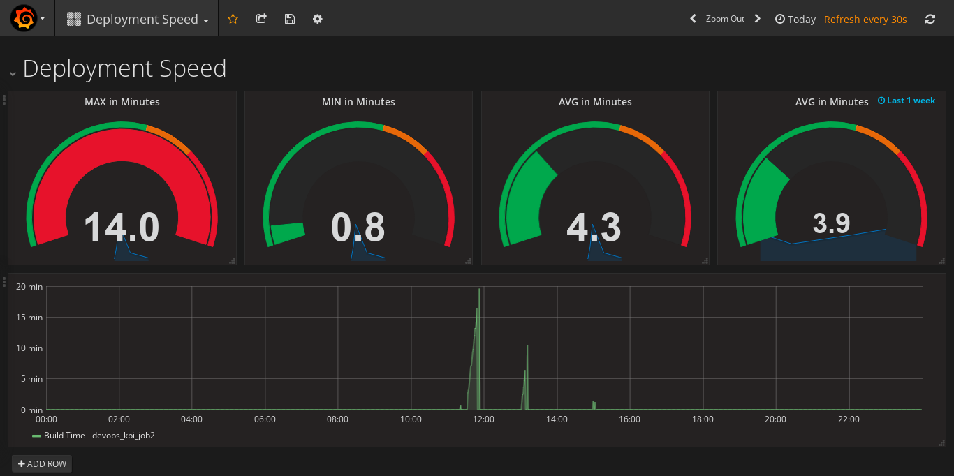Open the first row's side handle menu
Viewport: 954px width, 476px height.
(x=4, y=100)
